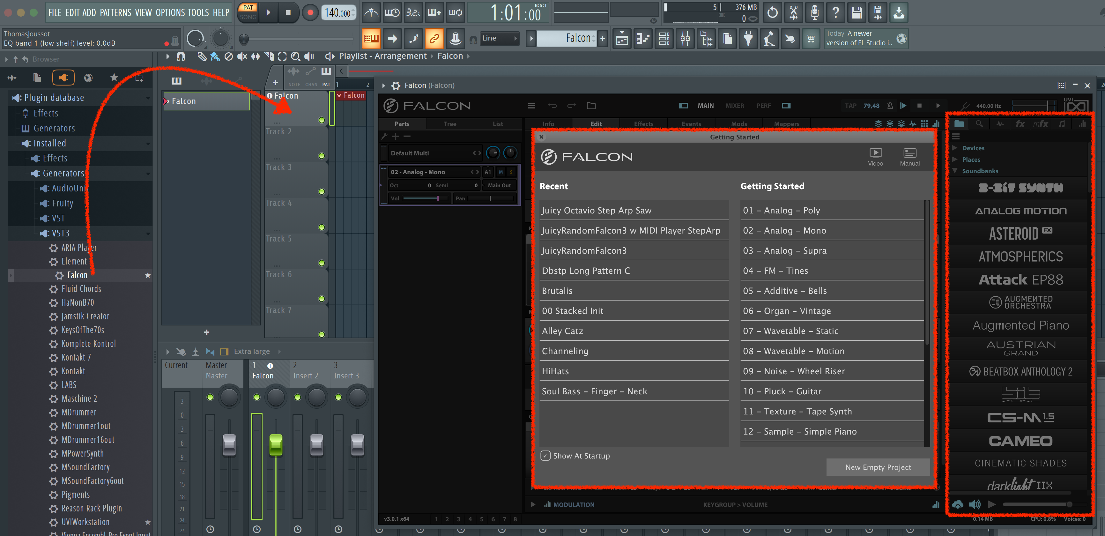Open the FILE menu
Viewport: 1105px width, 536px height.
tap(55, 12)
